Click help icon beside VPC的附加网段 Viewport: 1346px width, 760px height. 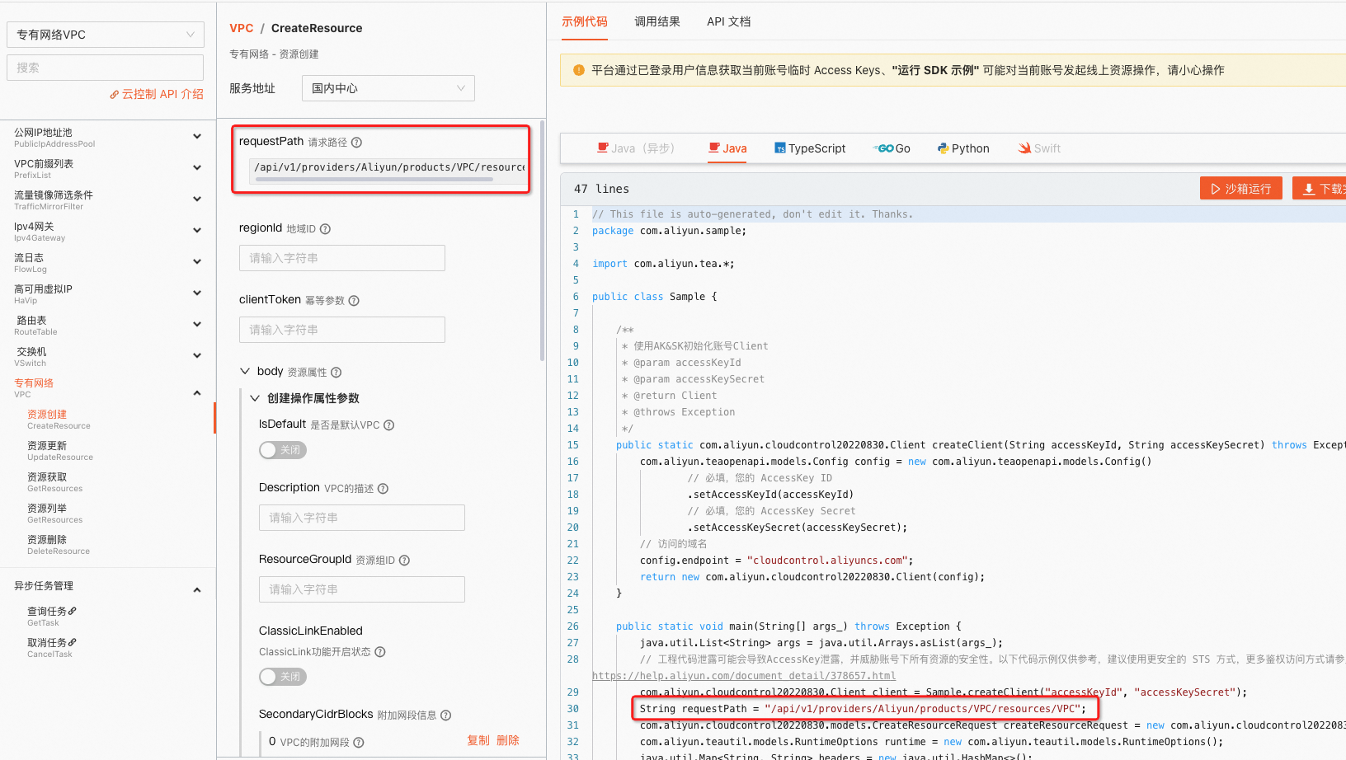(359, 743)
